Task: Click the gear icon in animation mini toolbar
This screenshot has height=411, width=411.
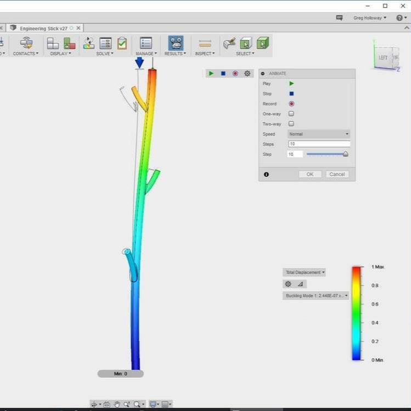Action: click(x=247, y=74)
